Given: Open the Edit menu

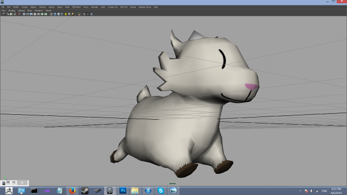Looking at the screenshot, I should (9, 7).
